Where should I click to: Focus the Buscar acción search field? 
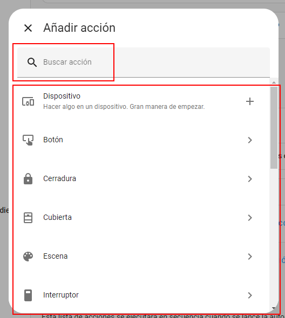[144, 63]
